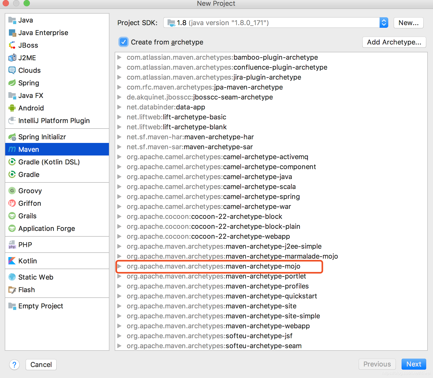Select the Spring Initializr icon
433x378 pixels.
(x=12, y=137)
